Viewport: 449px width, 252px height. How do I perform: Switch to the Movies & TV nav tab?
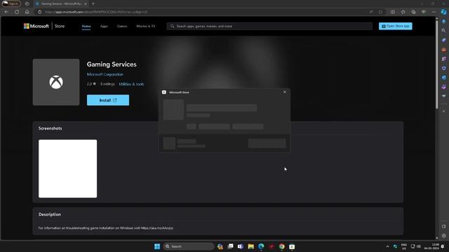pyautogui.click(x=146, y=26)
